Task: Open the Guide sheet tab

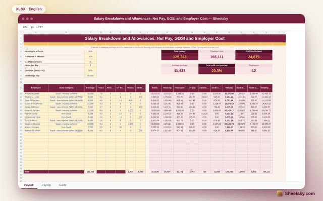Action: (63, 185)
